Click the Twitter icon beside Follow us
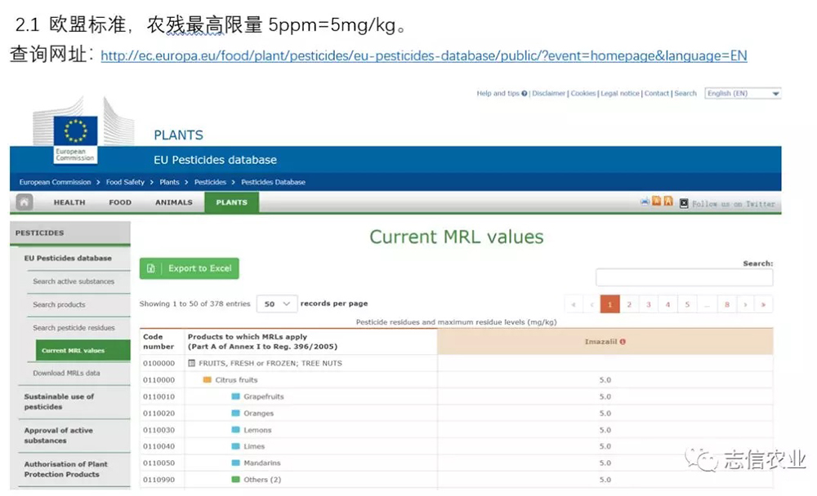This screenshot has height=496, width=817. pyautogui.click(x=684, y=203)
